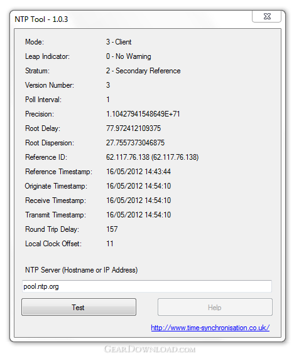Viewport: 299px width, 354px height.
Task: Click the Local Clock Offset value 11
Action: point(110,244)
